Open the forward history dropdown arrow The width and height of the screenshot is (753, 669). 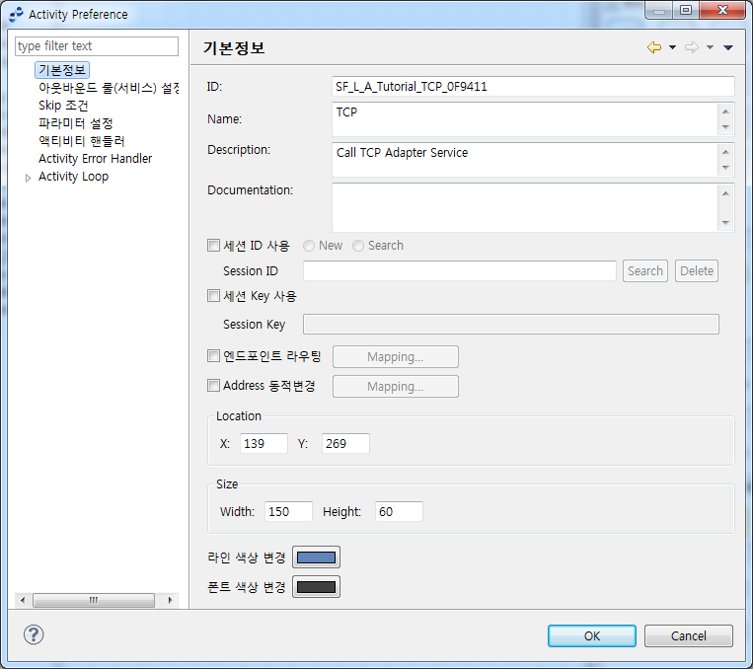(x=710, y=47)
